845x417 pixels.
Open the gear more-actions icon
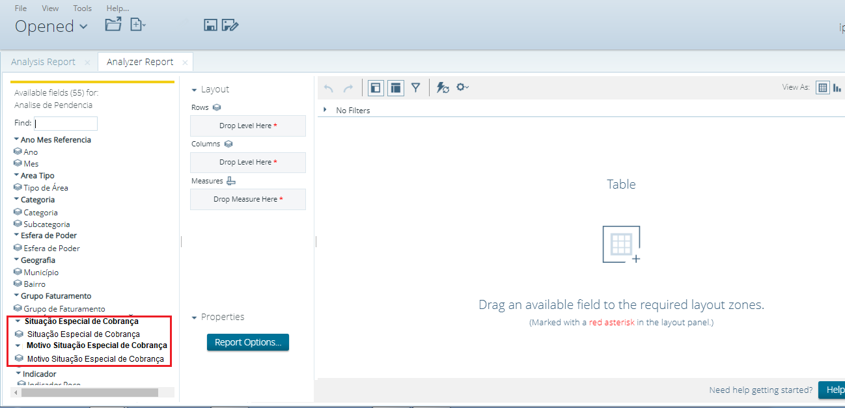pos(462,87)
